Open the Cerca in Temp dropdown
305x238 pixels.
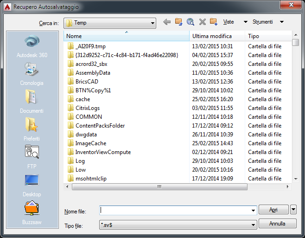coord(110,23)
